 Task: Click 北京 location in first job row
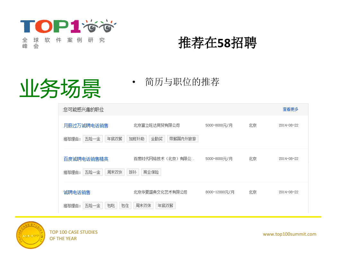click(253, 125)
